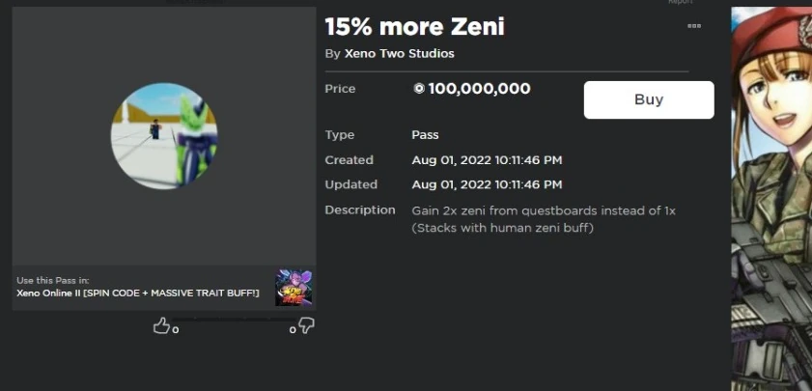This screenshot has height=391, width=812.
Task: Click the Xeno Online II game title link
Action: pyautogui.click(x=138, y=293)
